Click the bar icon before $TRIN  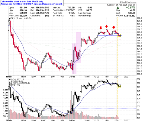10,85
